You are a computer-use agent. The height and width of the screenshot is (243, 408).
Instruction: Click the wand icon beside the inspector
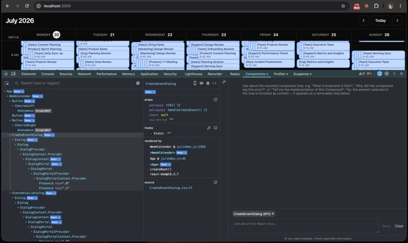pos(224,82)
